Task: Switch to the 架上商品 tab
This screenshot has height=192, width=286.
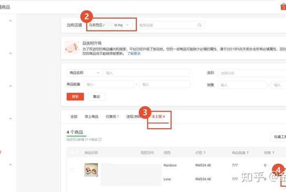Action: coord(92,116)
